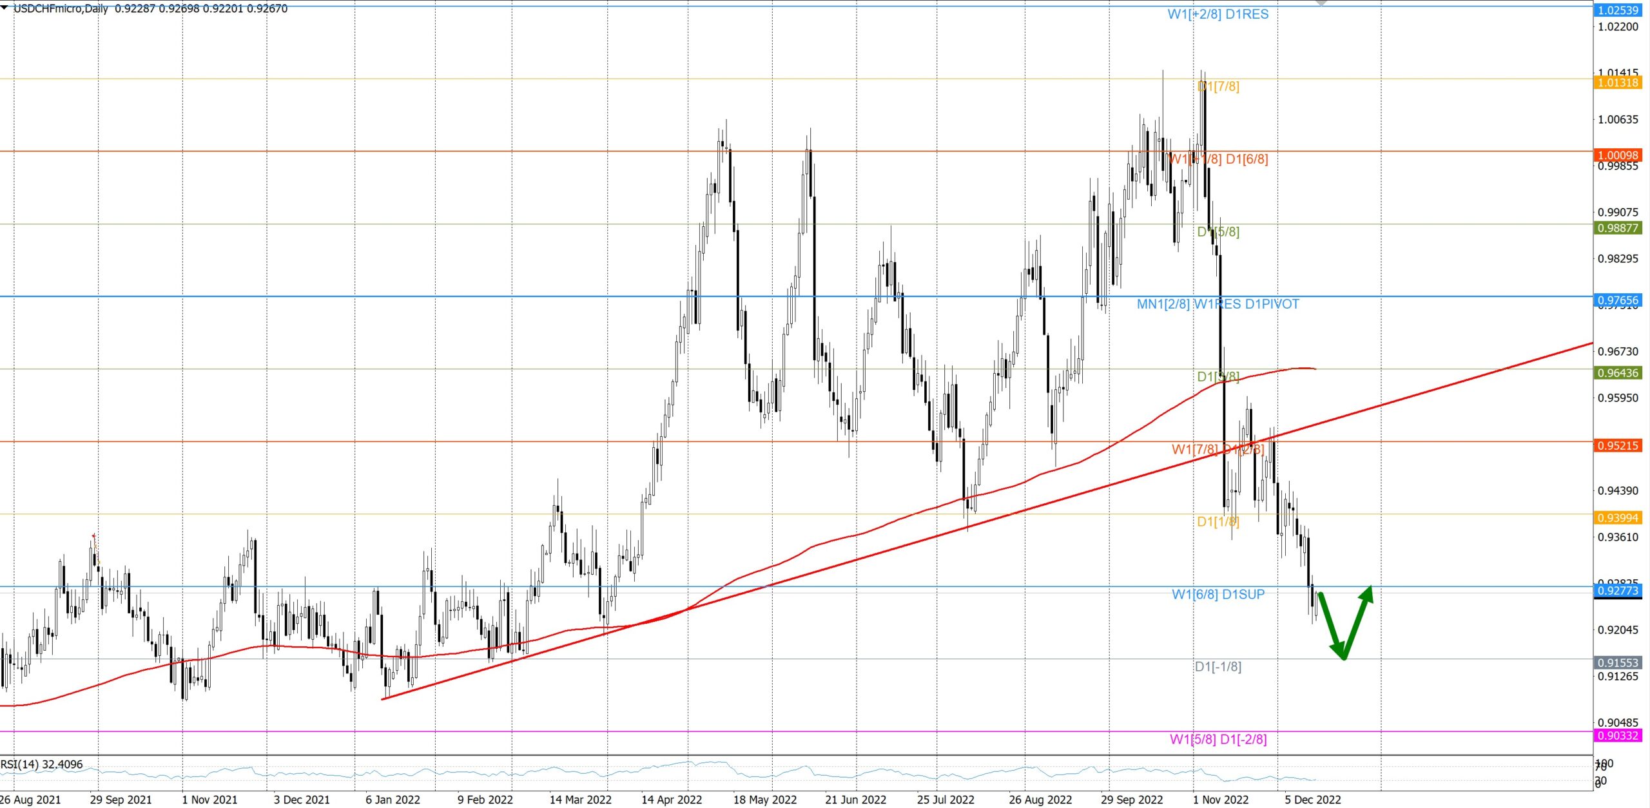Select the W1[6/8] D1SUP support label

1218,594
